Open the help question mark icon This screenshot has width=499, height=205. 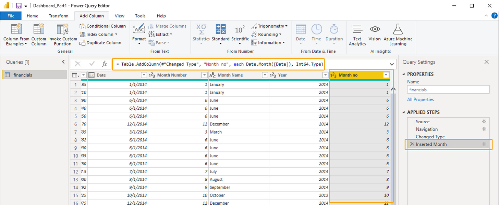coord(494,16)
